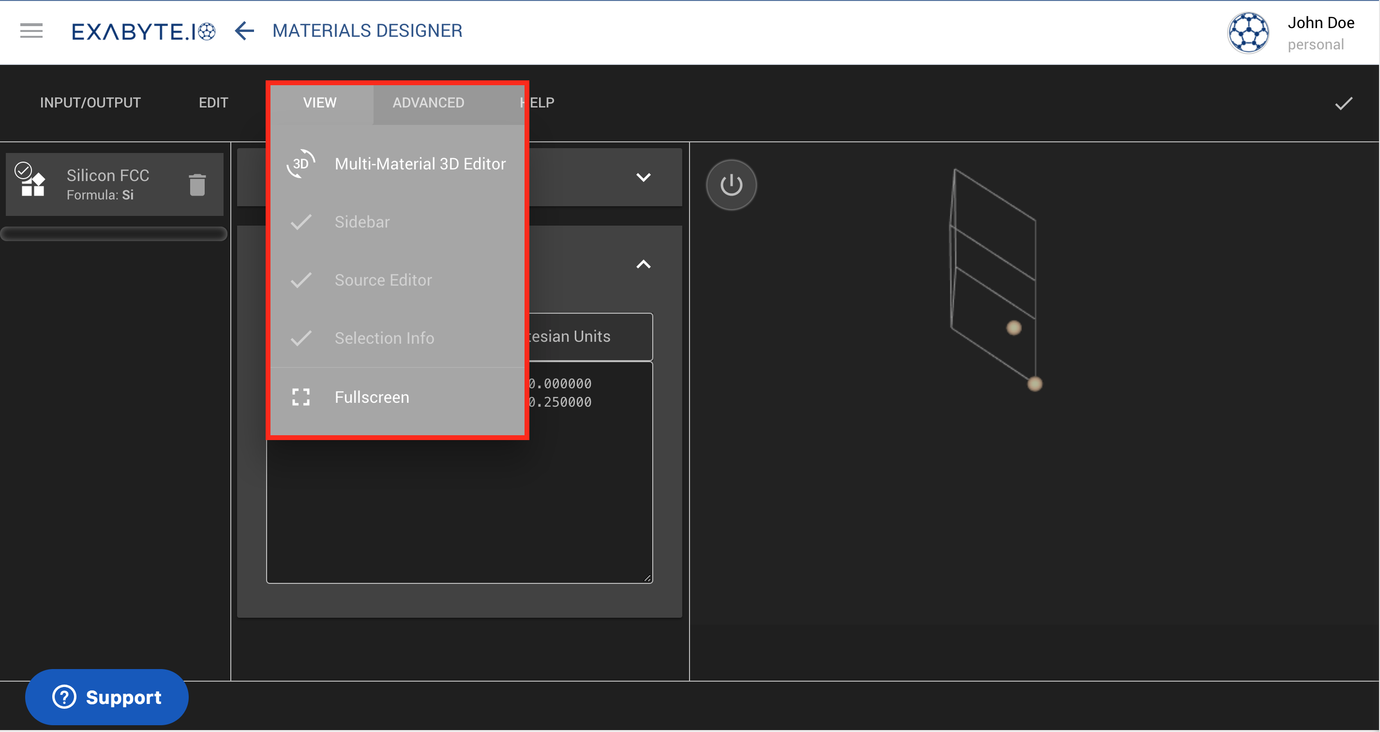Viewport: 1380px width, 732px height.
Task: Toggle the Sidebar visibility option
Action: coord(362,222)
